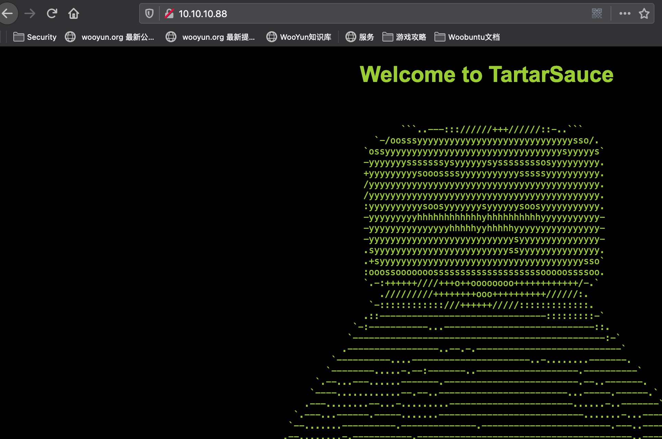Viewport: 662px width, 439px height.
Task: Go to home page icon
Action: pyautogui.click(x=74, y=14)
